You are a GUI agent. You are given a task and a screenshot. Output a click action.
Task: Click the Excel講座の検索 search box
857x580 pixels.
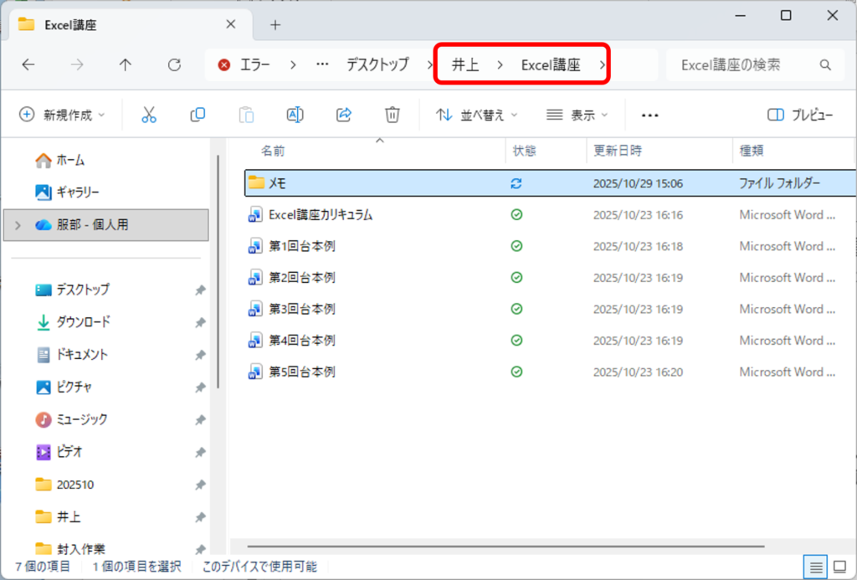coord(743,64)
